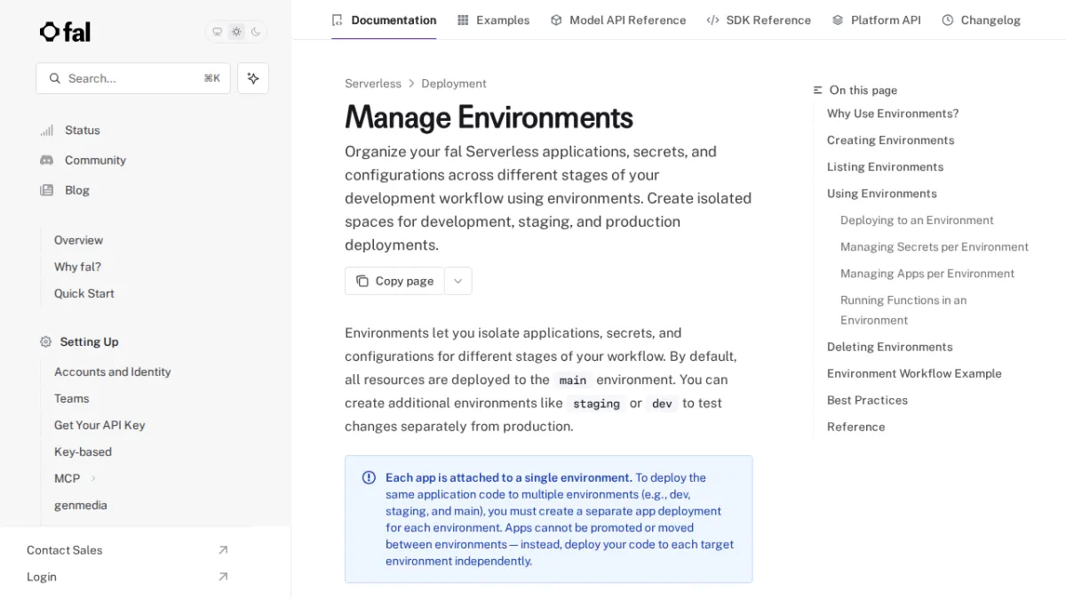Click the Community Discord icon

(x=46, y=160)
